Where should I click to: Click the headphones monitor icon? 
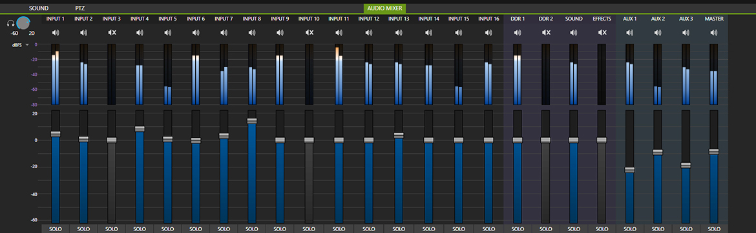tap(10, 23)
